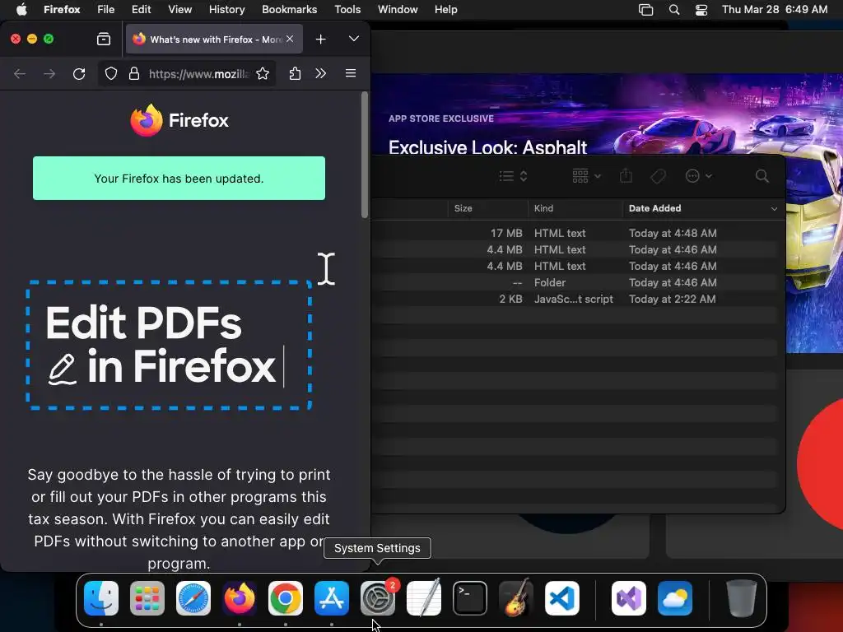Open Firefox View pinned icon
Image resolution: width=843 pixels, height=632 pixels.
104,39
